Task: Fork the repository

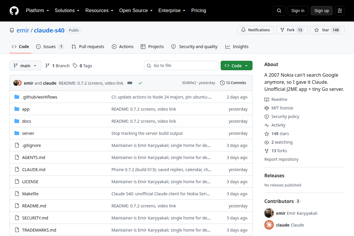Action: 292,30
